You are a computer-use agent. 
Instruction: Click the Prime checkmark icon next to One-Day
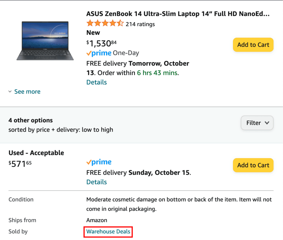[x=89, y=53]
